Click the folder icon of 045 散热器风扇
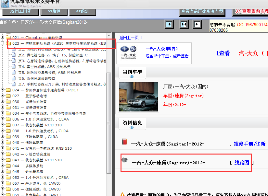Screen dimensions: 268x196 [8, 171]
